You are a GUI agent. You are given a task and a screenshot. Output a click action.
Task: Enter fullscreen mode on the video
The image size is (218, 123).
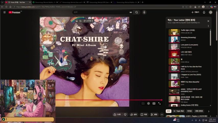pos(159,104)
